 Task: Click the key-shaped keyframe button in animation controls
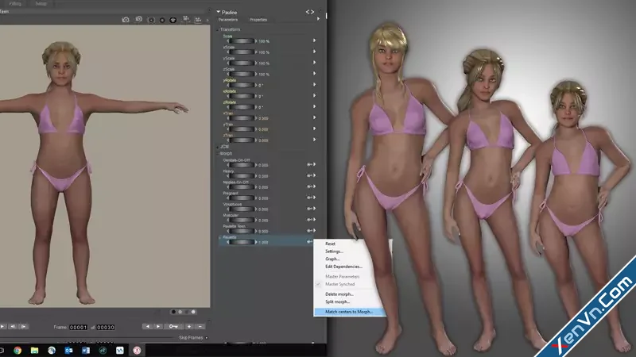[x=173, y=327]
